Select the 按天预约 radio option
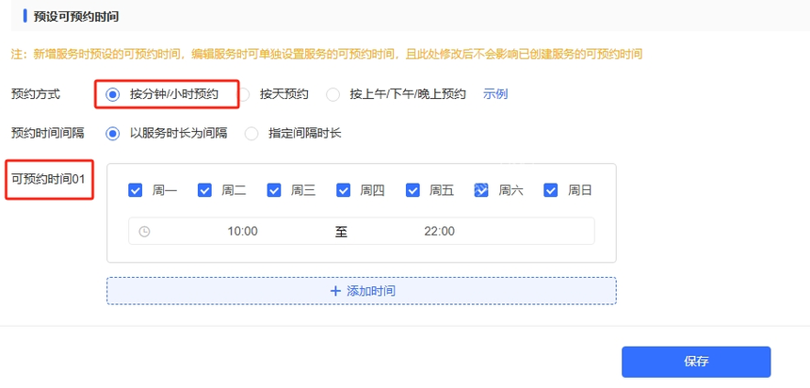Viewport: 810px width, 388px height. tap(244, 94)
